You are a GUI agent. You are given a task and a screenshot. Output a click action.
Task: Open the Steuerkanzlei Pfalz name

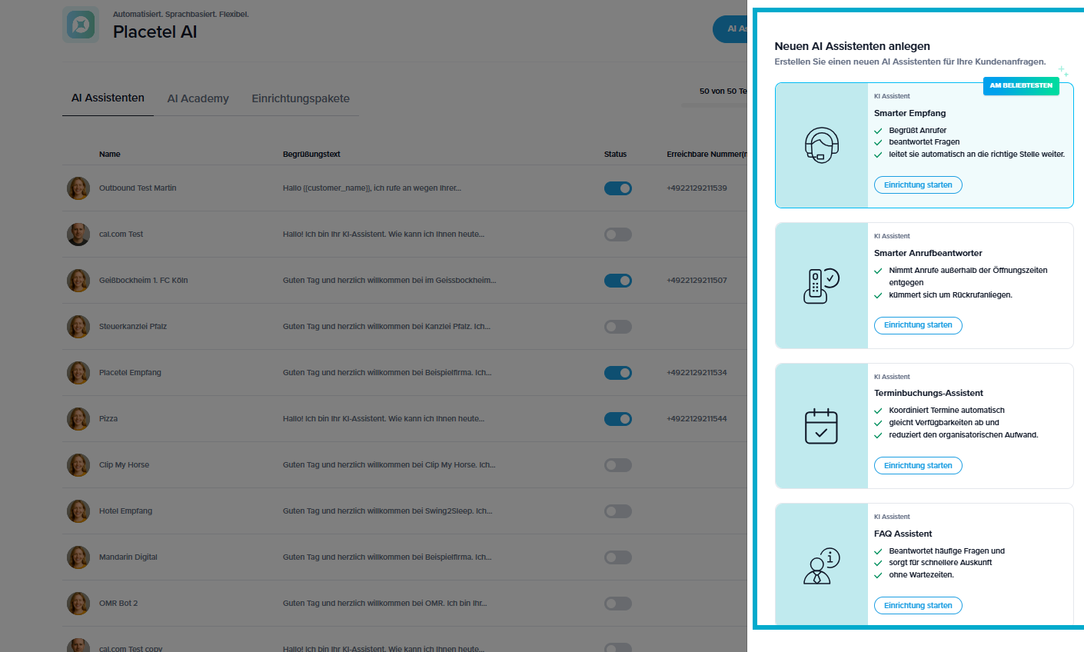coord(133,327)
